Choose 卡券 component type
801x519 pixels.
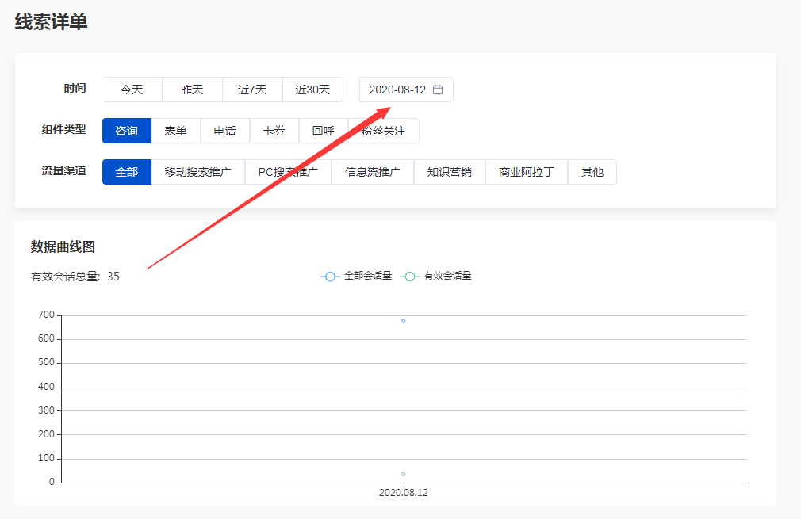[x=274, y=131]
